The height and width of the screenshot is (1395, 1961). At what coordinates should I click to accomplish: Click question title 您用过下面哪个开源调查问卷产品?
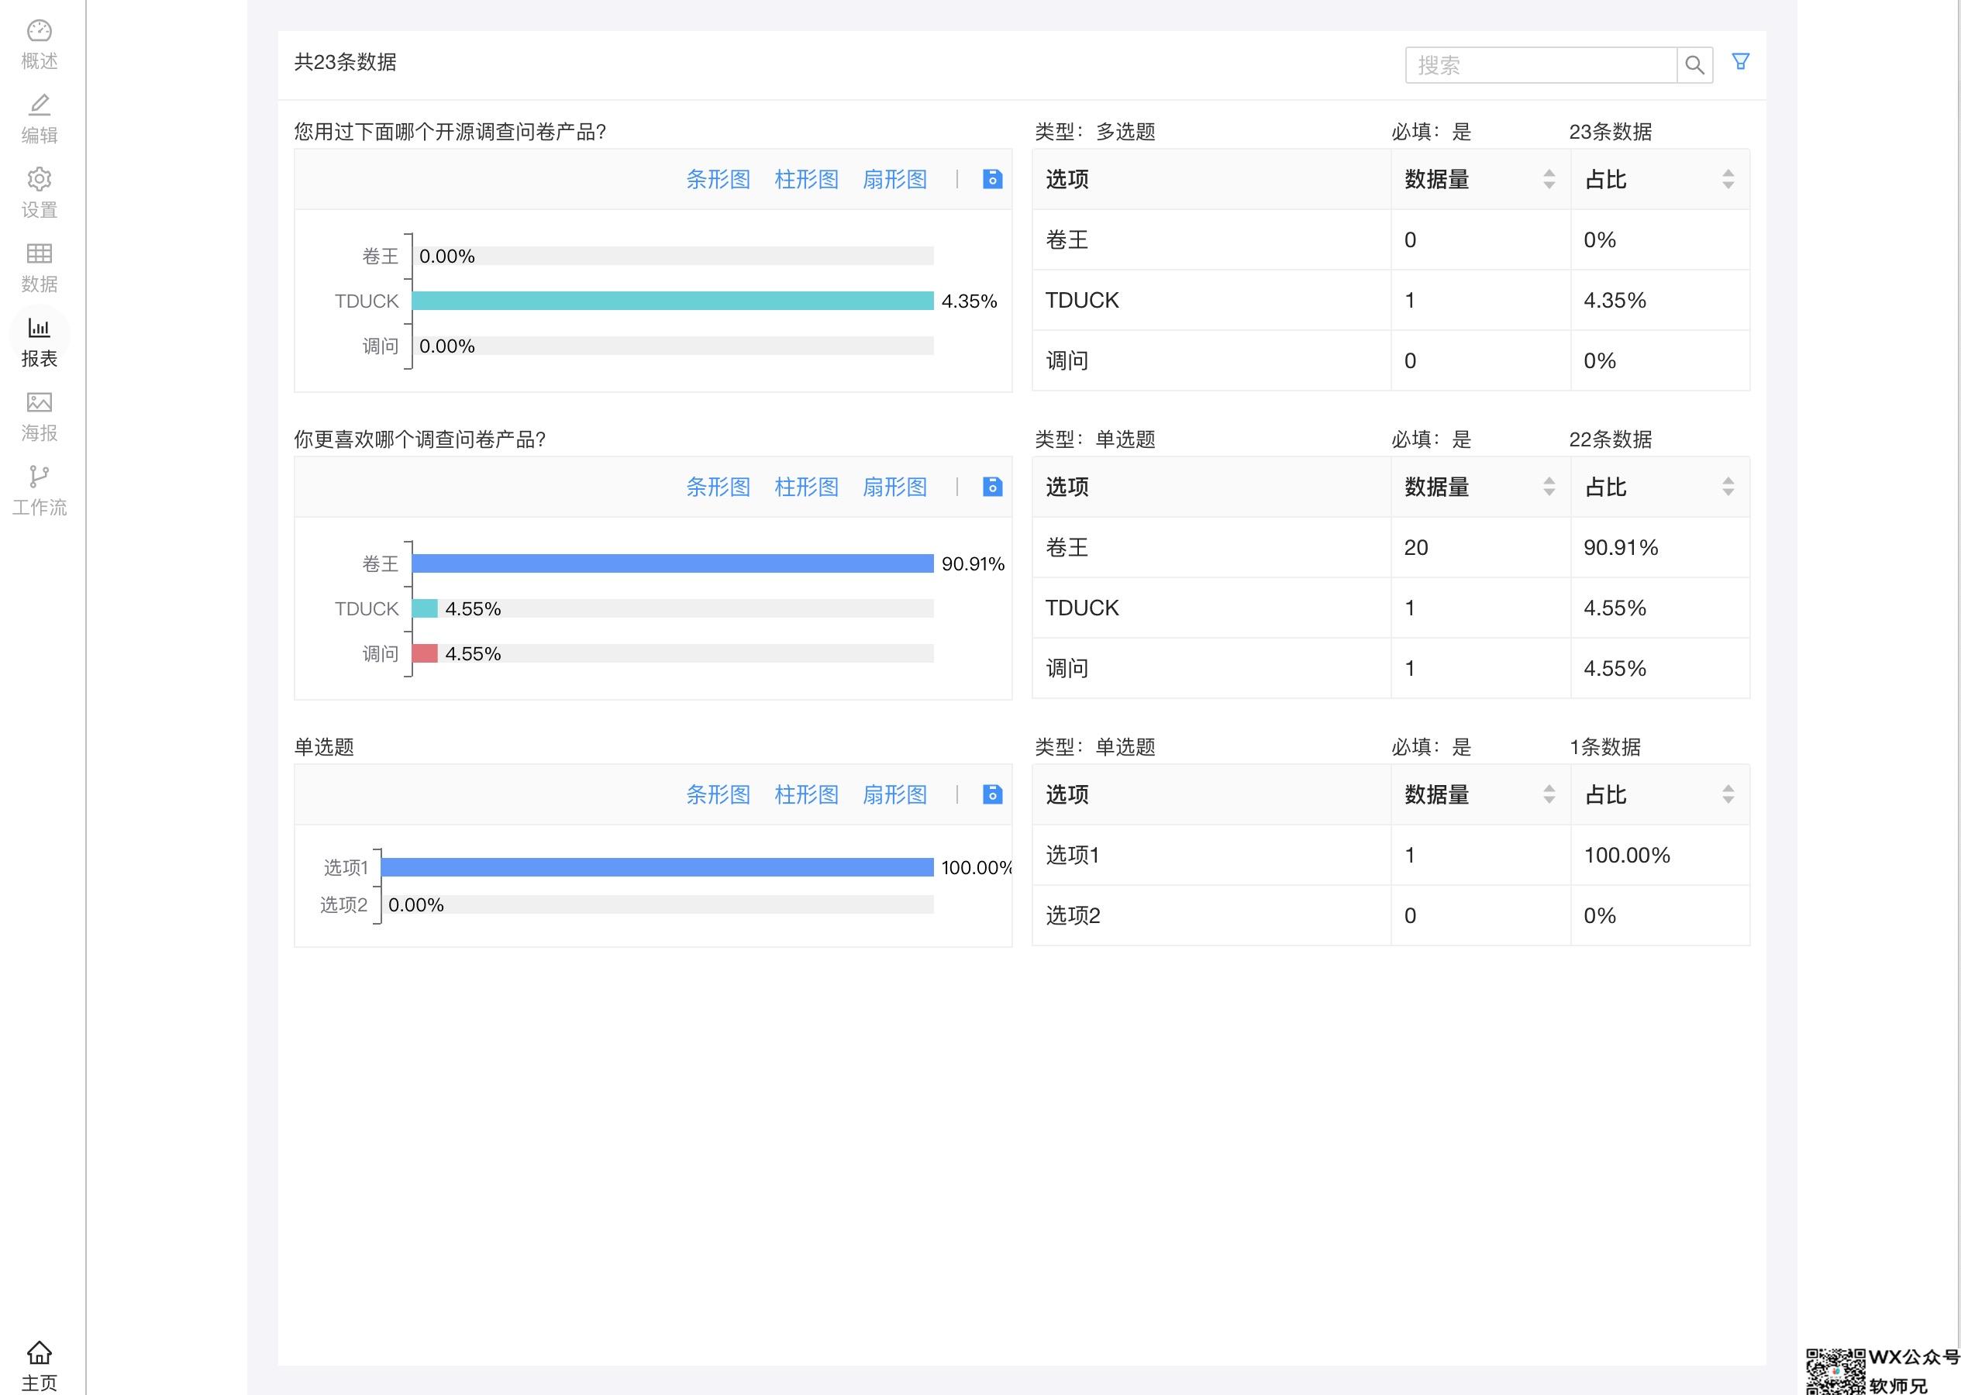(x=450, y=132)
